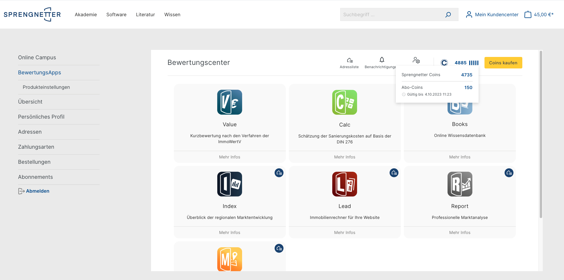Open the user settings icon
564x280 pixels.
tap(416, 60)
